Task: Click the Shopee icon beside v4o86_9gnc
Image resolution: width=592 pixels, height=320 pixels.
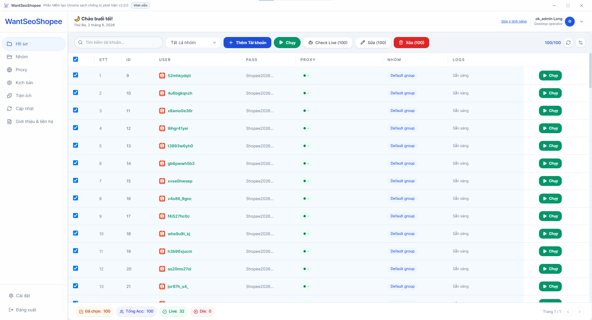Action: [162, 199]
